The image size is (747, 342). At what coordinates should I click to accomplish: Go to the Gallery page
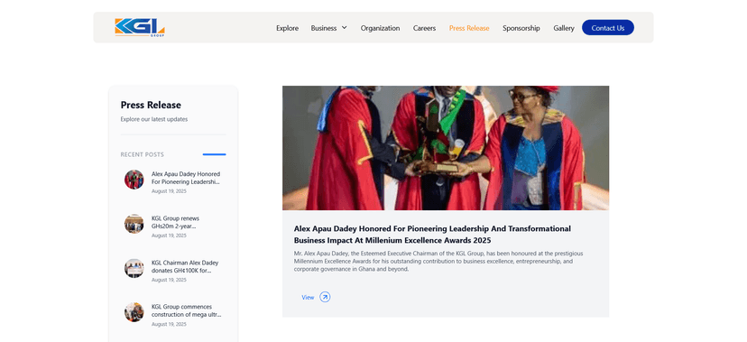click(564, 28)
